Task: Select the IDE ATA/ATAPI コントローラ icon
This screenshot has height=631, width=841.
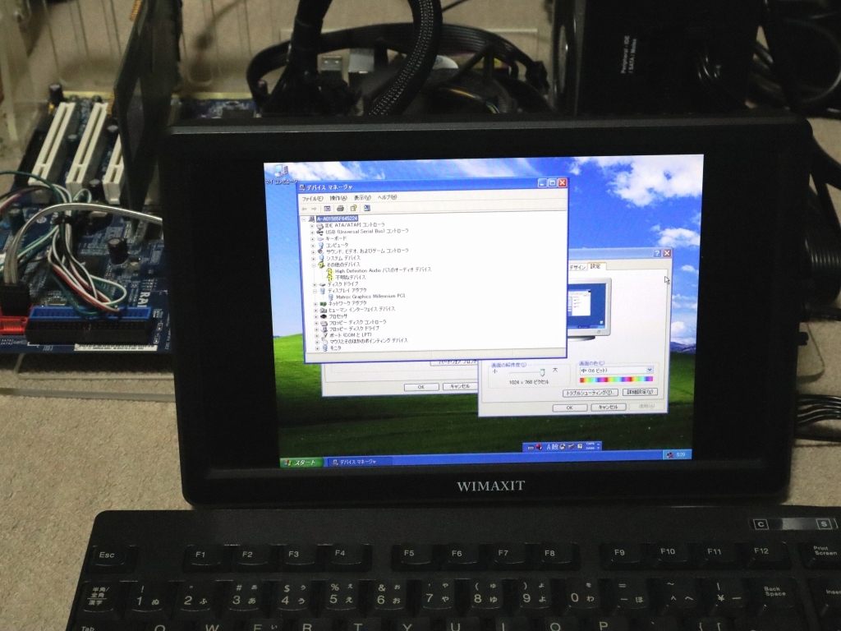Action: [x=319, y=225]
